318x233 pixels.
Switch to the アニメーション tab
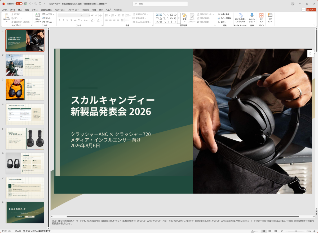click(x=60, y=10)
